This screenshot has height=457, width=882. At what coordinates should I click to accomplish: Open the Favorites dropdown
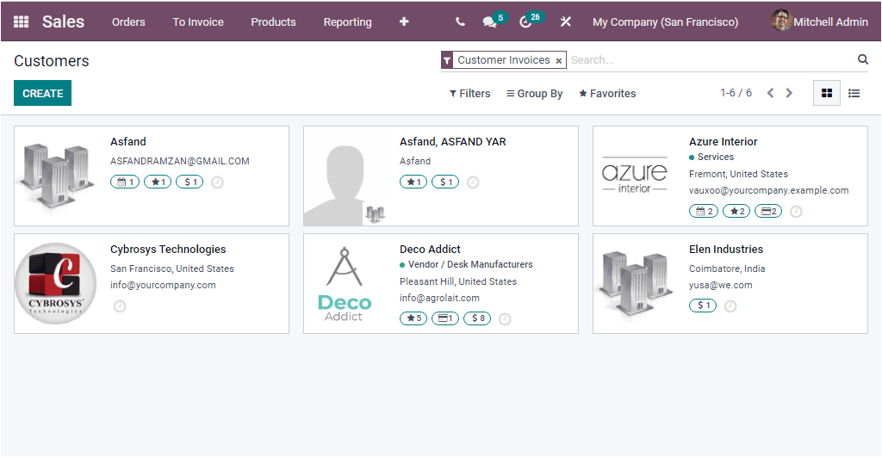tap(607, 94)
